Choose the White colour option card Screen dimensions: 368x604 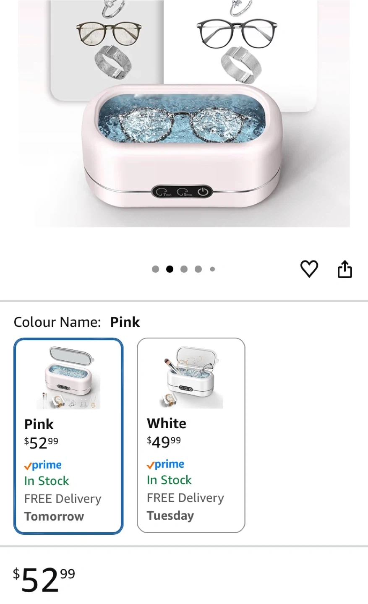point(191,435)
